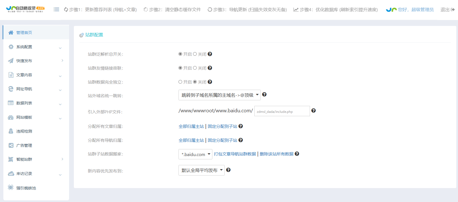The width and height of the screenshot is (458, 202).
Task: Select 关闭 for 站群友情链接串联
Action: click(195, 68)
